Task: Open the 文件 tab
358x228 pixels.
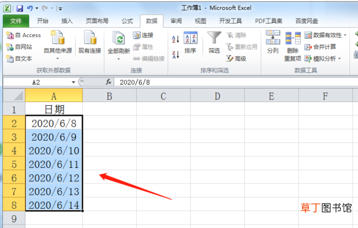Action: click(16, 21)
